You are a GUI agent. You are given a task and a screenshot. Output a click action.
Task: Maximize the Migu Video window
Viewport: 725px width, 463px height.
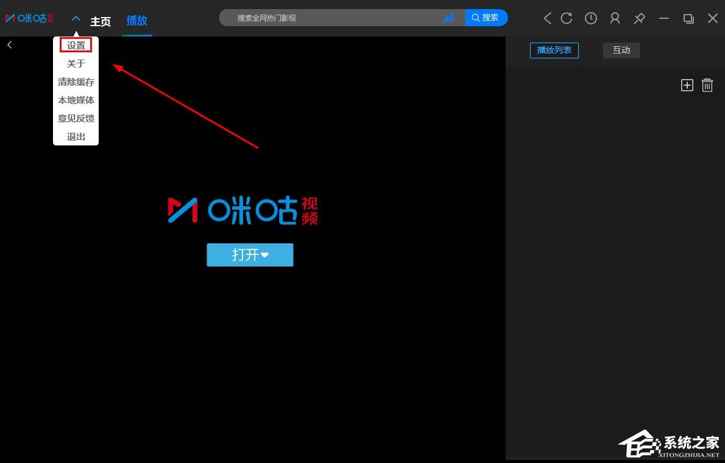click(x=688, y=18)
